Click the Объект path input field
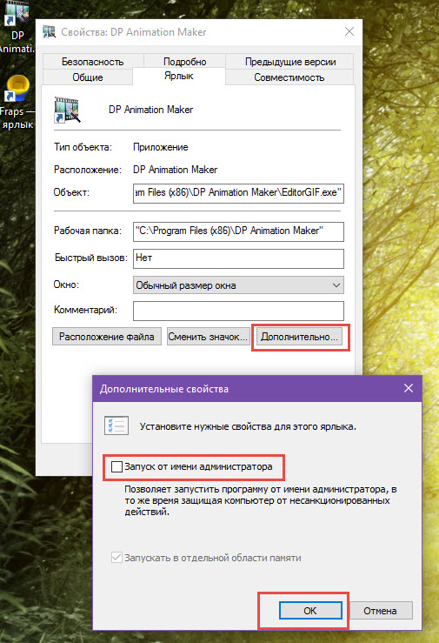 238,193
